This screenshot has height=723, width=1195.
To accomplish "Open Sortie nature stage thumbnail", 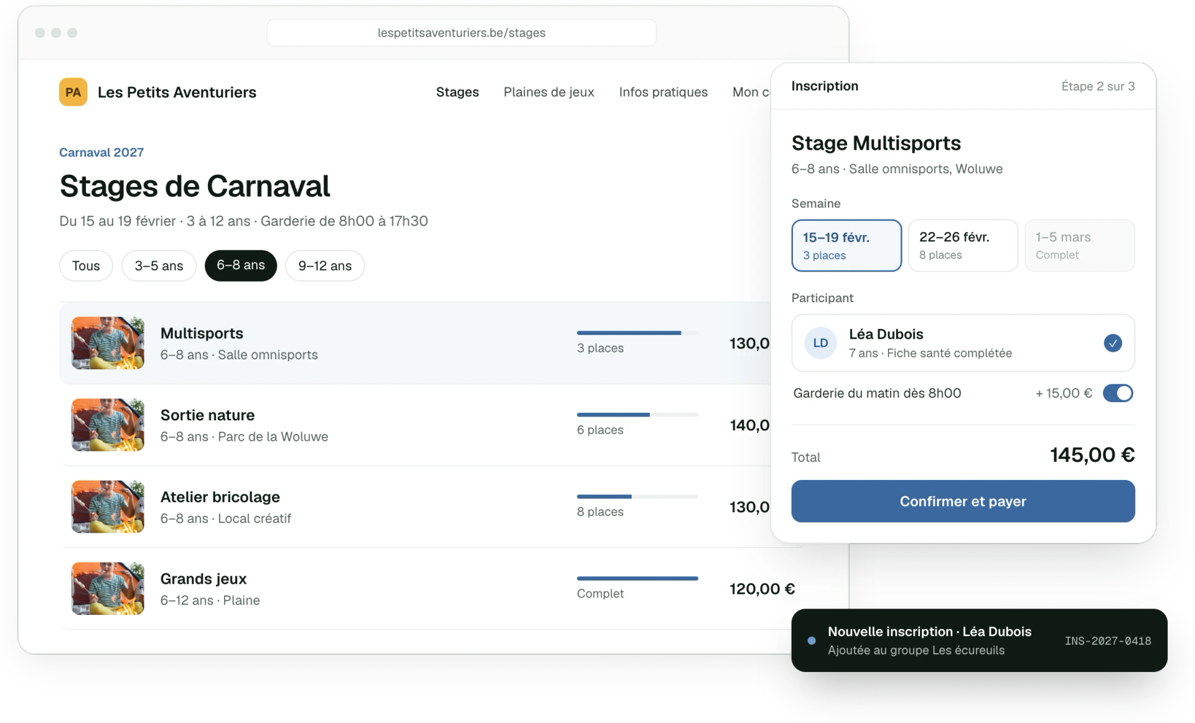I will [108, 425].
